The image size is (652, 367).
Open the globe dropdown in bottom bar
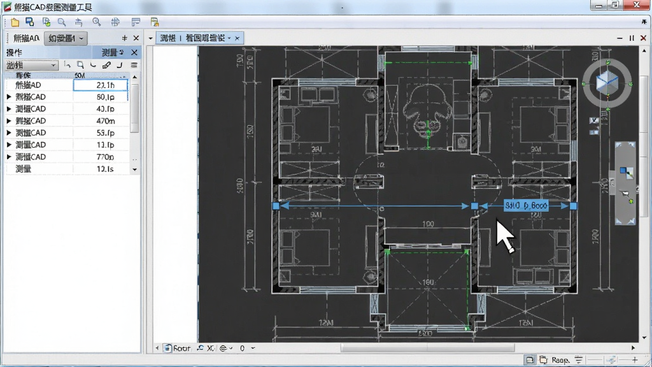[x=226, y=348]
